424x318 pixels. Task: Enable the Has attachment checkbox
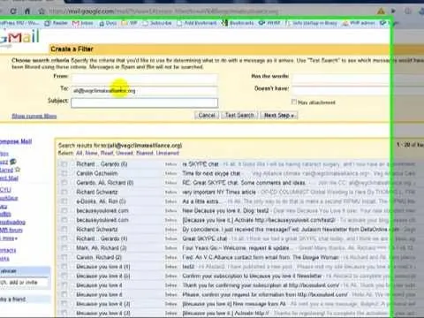[294, 102]
